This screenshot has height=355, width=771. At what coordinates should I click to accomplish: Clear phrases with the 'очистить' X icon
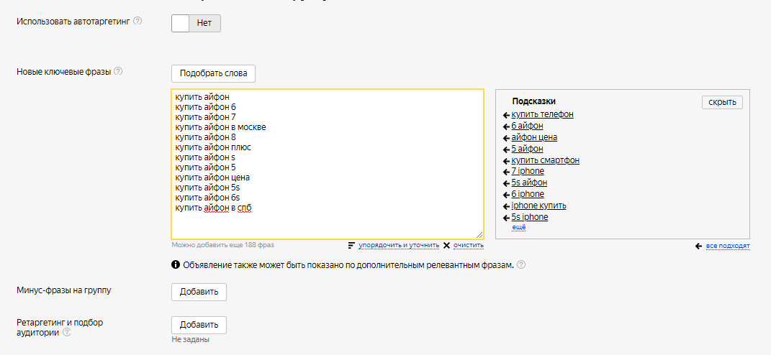pyautogui.click(x=446, y=245)
